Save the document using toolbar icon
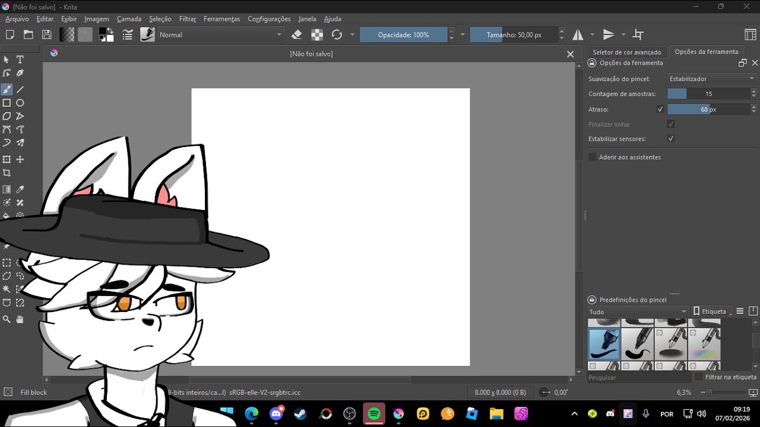 click(46, 35)
